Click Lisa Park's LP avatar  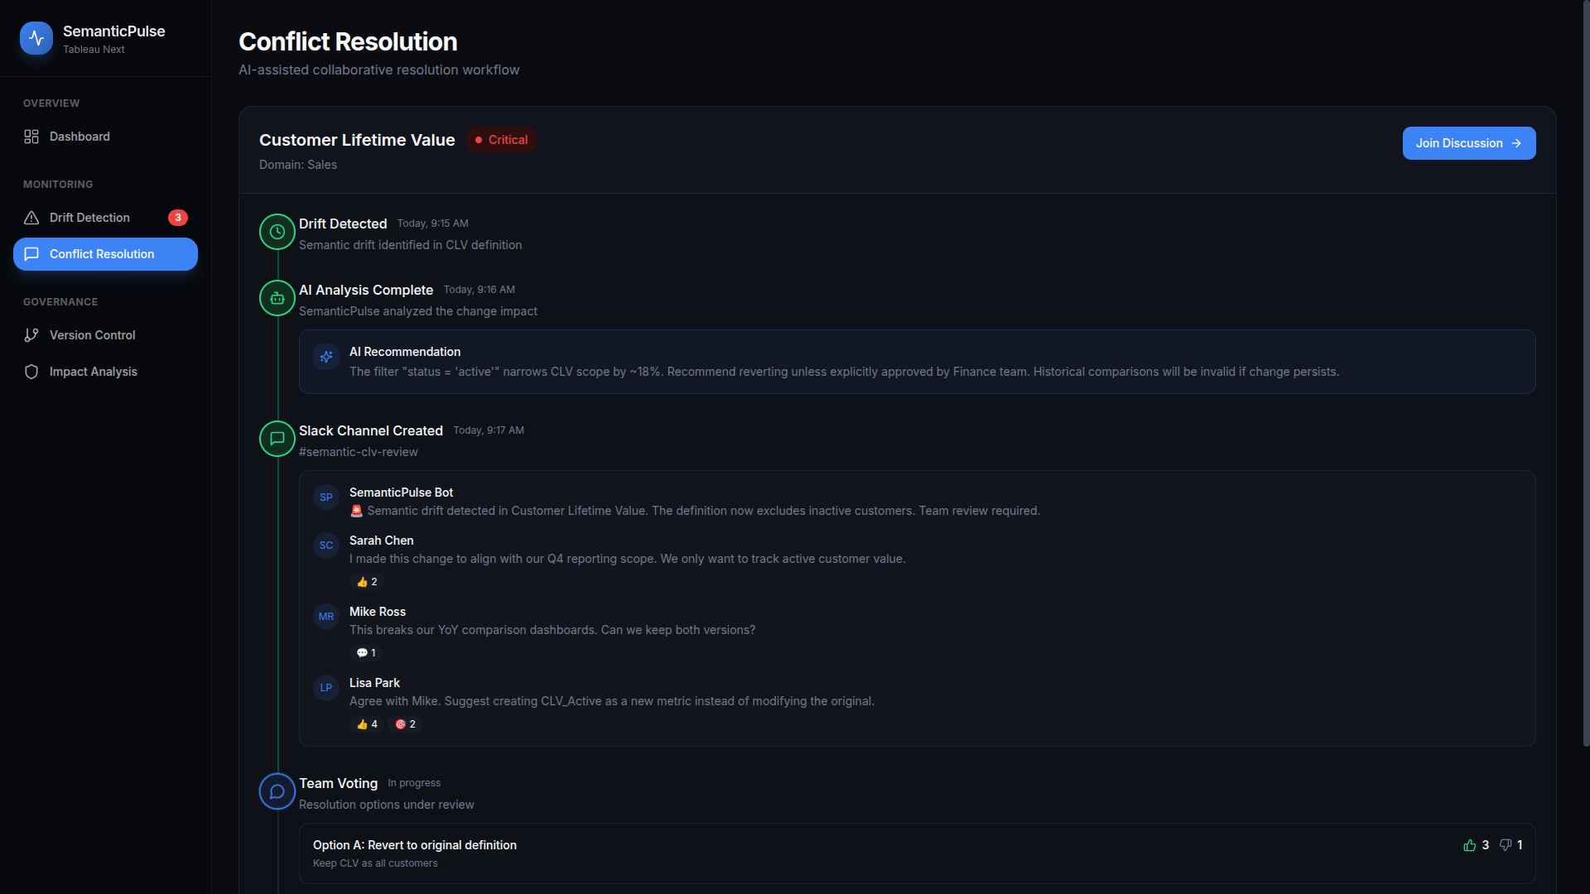click(x=326, y=688)
